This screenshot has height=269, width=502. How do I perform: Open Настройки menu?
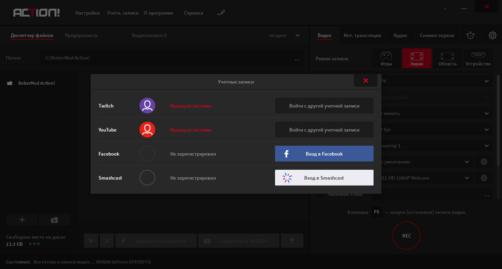87,13
